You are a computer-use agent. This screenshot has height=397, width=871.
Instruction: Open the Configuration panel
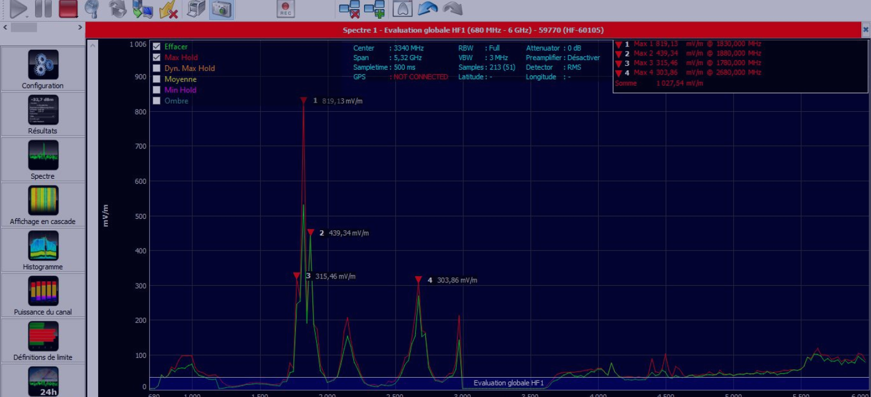43,69
